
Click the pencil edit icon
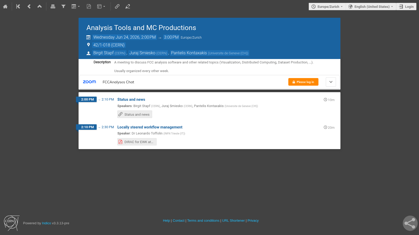[128, 7]
